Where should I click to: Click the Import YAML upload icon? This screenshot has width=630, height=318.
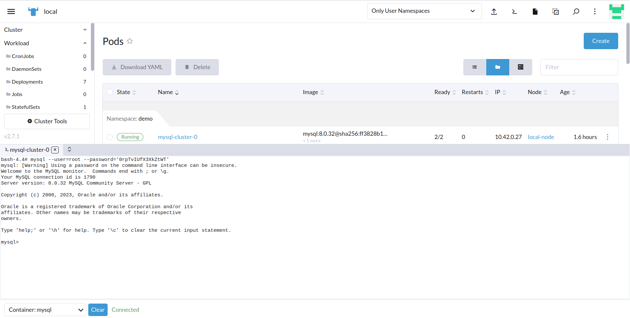tap(494, 11)
